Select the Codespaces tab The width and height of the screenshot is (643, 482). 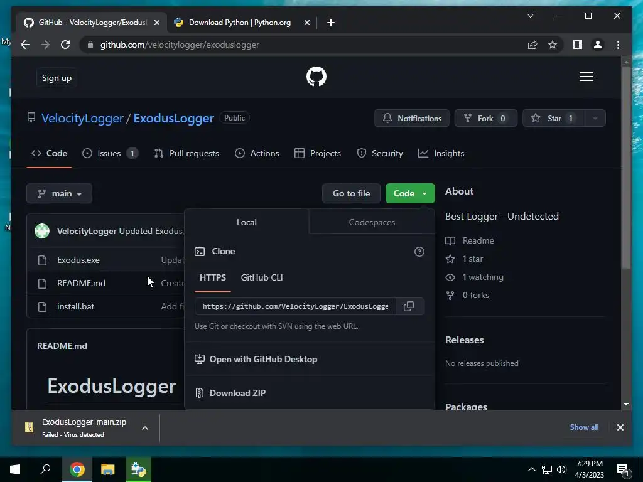point(372,223)
